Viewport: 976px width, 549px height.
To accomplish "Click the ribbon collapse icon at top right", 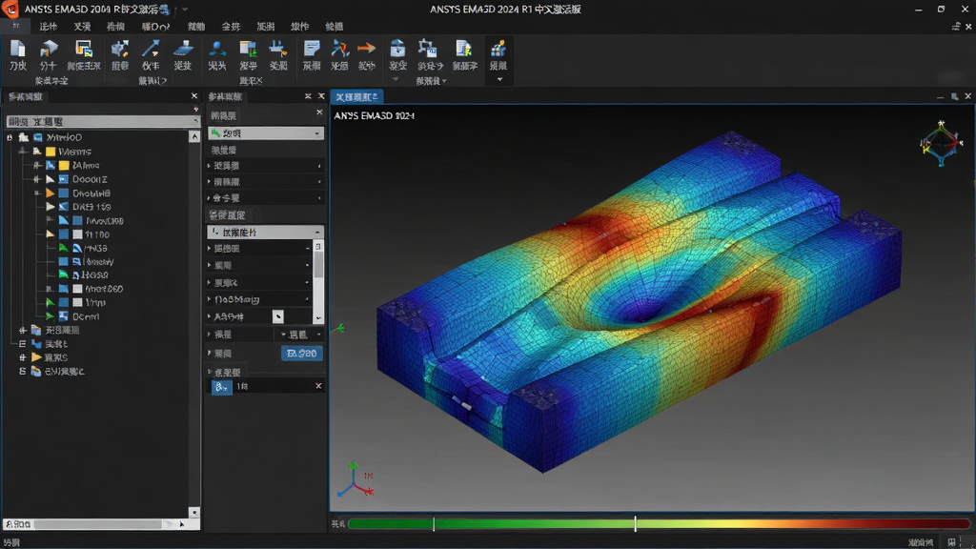I will pyautogui.click(x=956, y=26).
